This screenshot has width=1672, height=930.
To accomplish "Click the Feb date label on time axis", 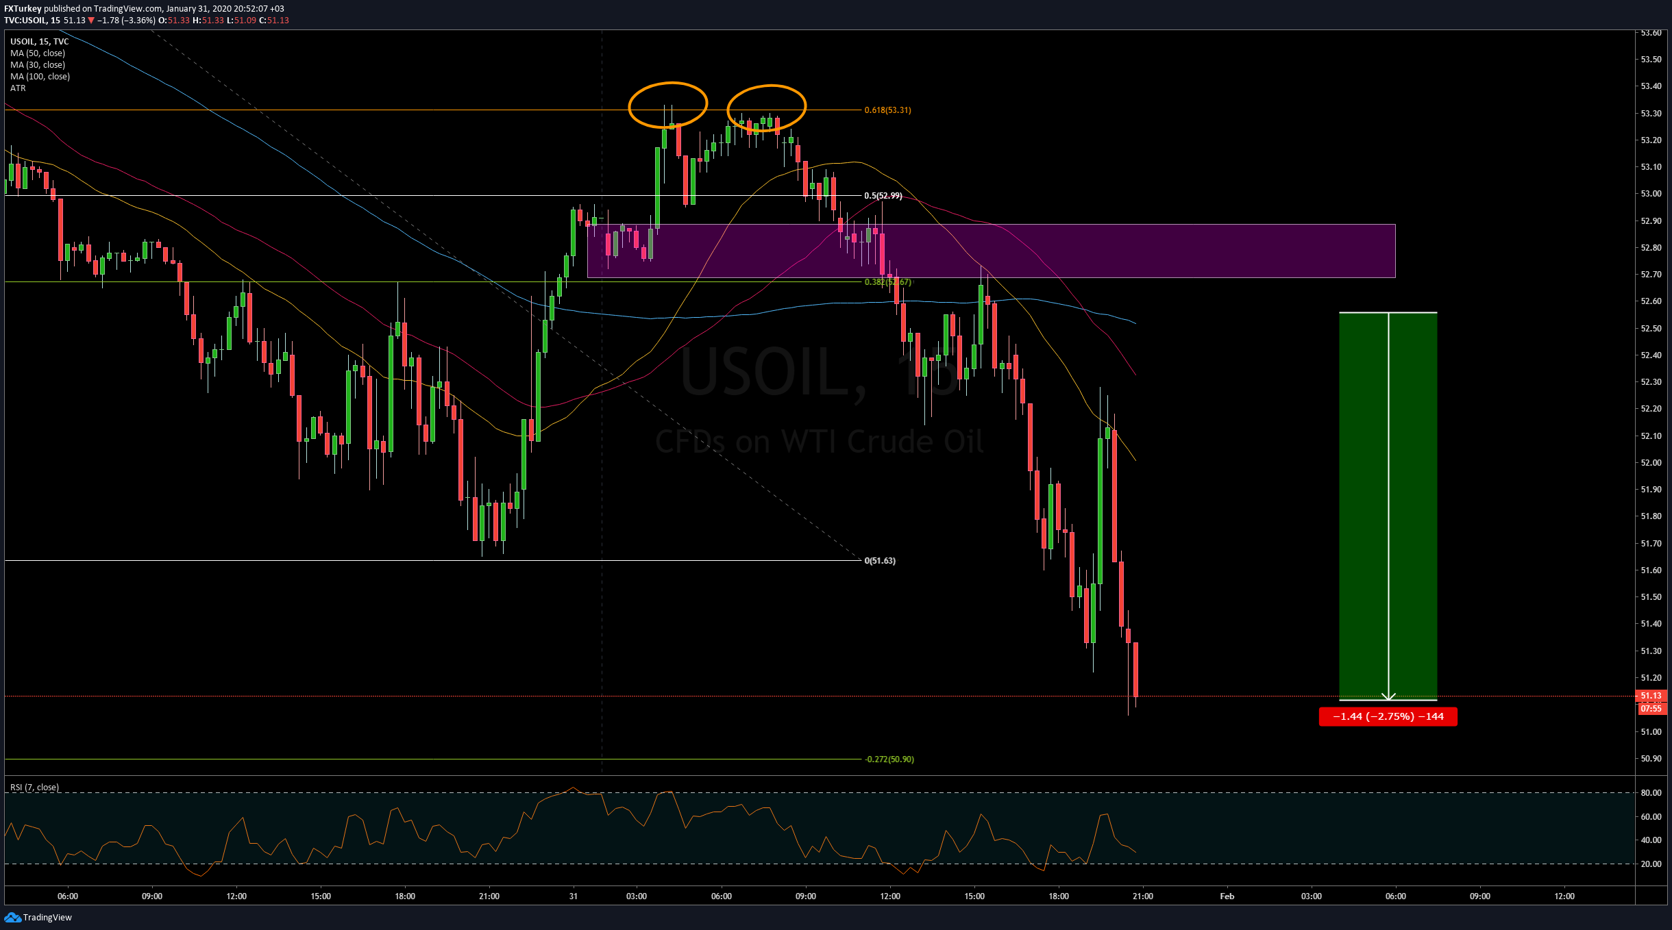I will coord(1227,896).
